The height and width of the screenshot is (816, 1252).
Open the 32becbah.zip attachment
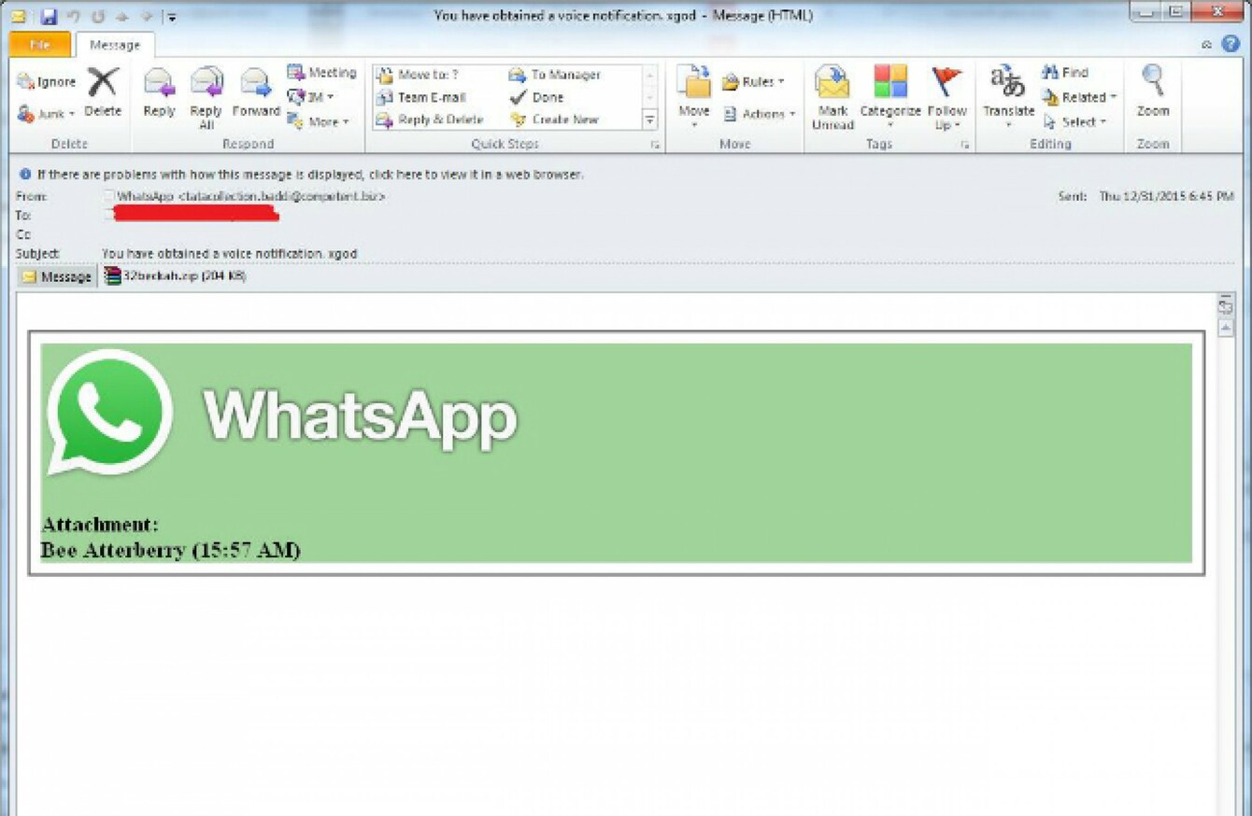coord(175,276)
